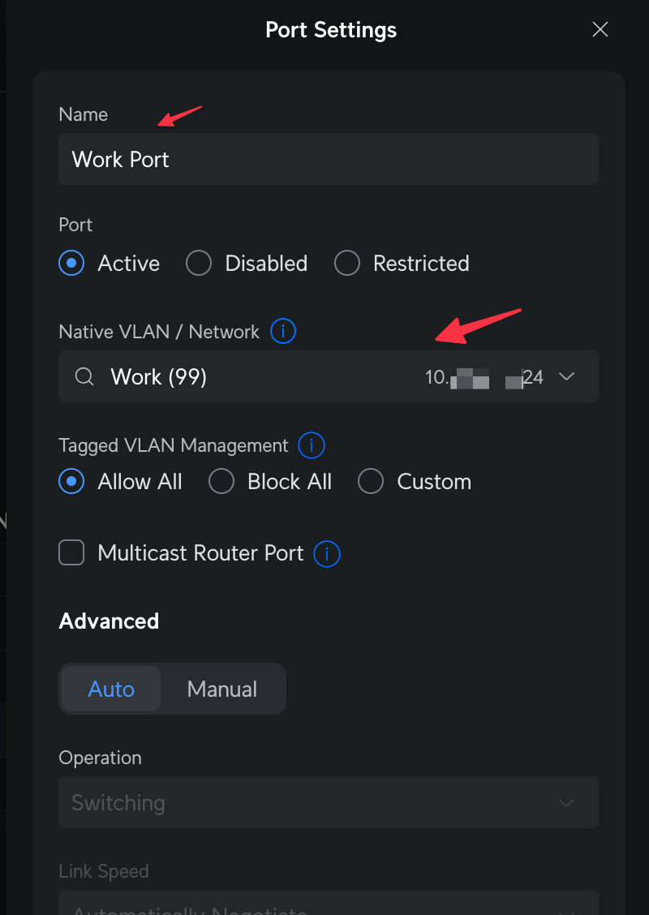This screenshot has width=649, height=915.
Task: Click the Advanced section heading
Action: (109, 621)
